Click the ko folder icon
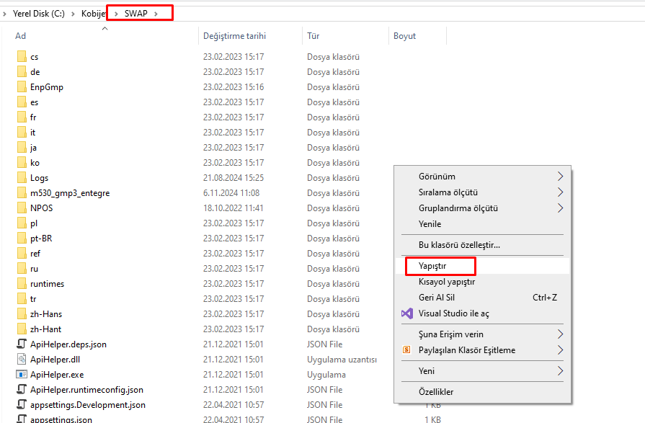Screen dimensions: 645x423 coord(22,163)
